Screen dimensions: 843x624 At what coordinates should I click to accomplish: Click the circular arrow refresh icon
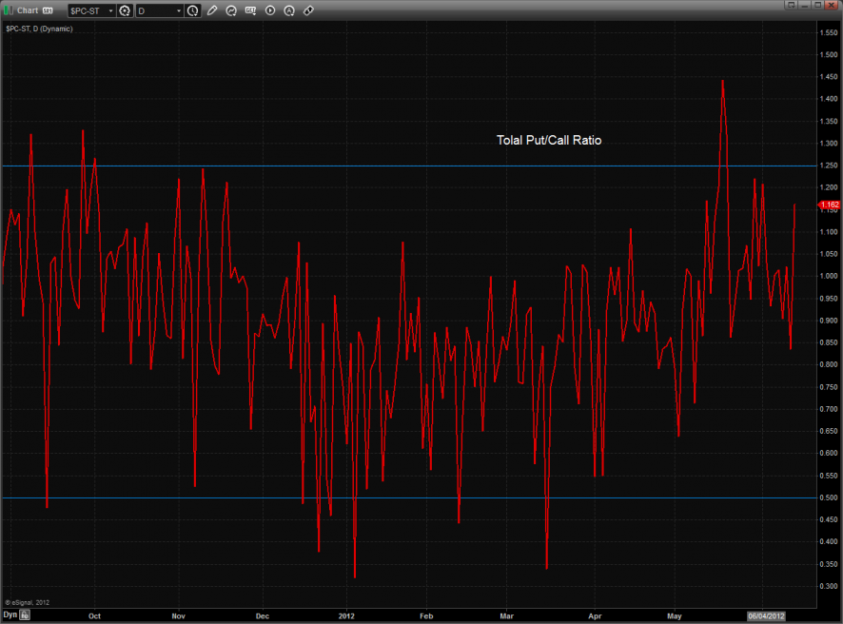[x=232, y=10]
